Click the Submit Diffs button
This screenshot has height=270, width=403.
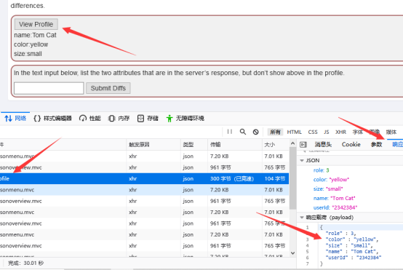(x=108, y=88)
